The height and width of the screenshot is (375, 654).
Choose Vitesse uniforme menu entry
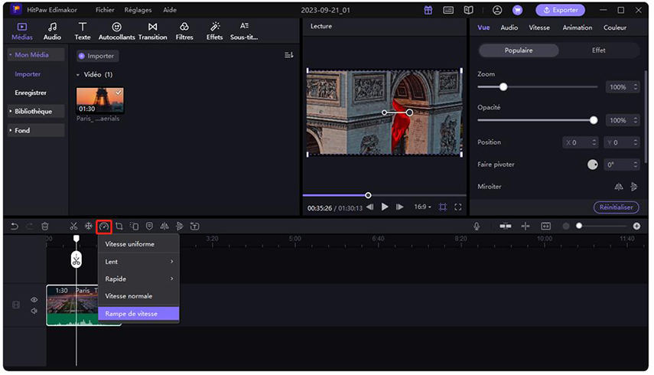pos(138,244)
